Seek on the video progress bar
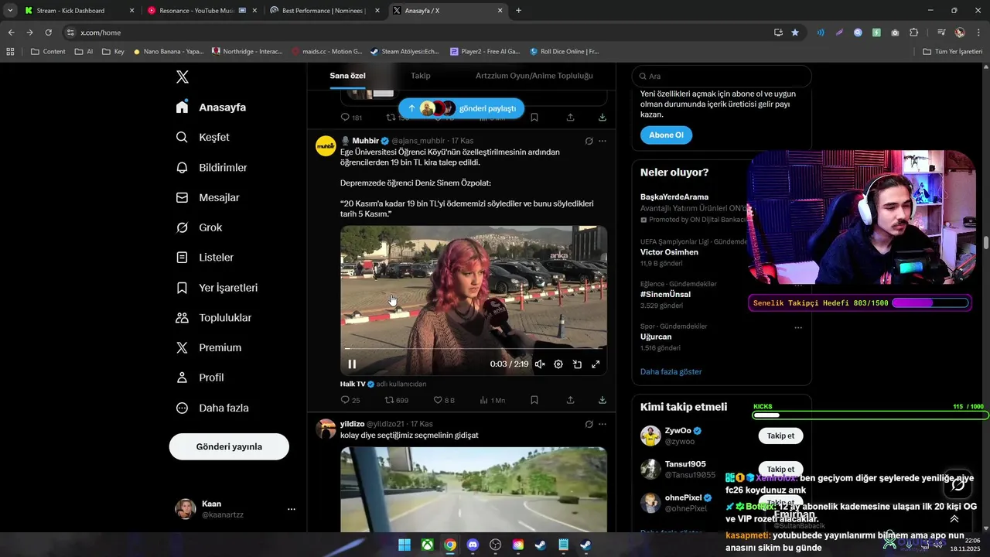990x557 pixels. (x=473, y=349)
